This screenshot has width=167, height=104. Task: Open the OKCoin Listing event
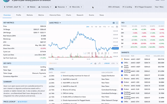[x=68, y=93]
